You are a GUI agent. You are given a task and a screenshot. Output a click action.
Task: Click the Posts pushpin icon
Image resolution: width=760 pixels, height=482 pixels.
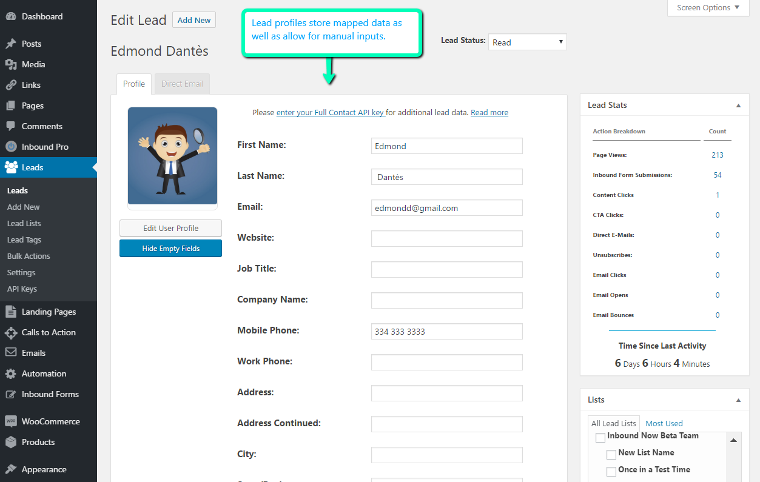coord(10,44)
